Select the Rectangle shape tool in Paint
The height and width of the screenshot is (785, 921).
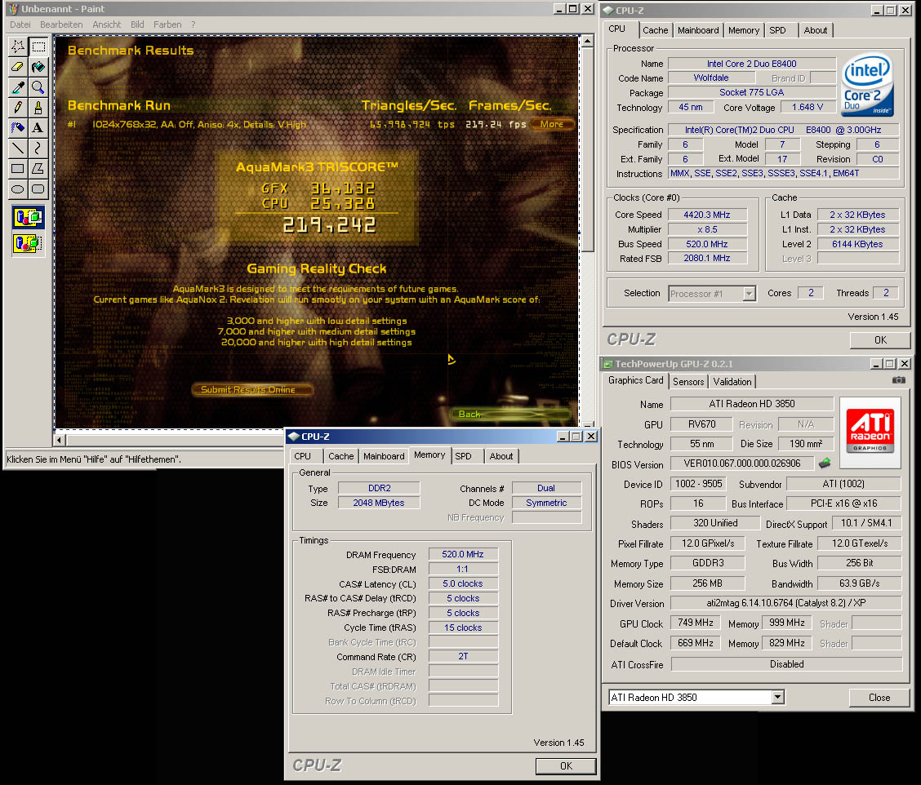18,169
